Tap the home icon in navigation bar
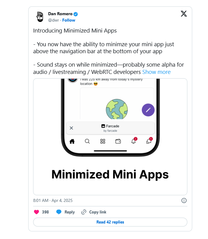Screen dimensions: 208x239 click(72, 141)
